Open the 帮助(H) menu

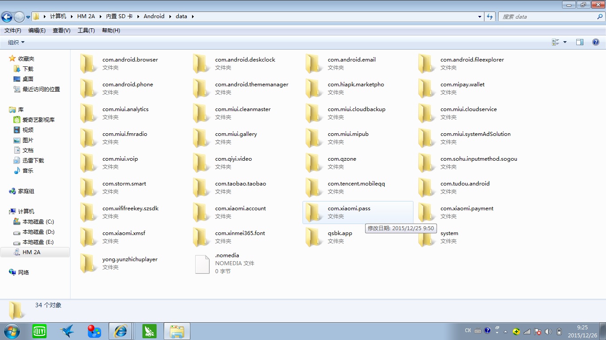point(111,31)
